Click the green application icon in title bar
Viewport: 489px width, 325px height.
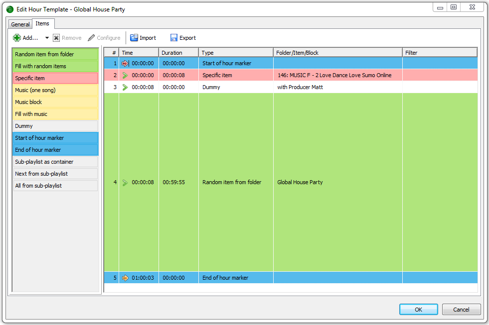[x=10, y=9]
